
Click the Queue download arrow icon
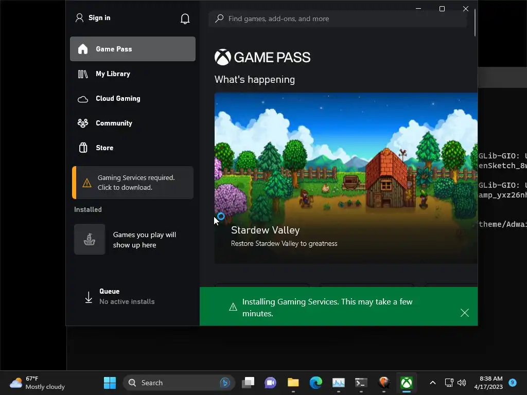89,297
